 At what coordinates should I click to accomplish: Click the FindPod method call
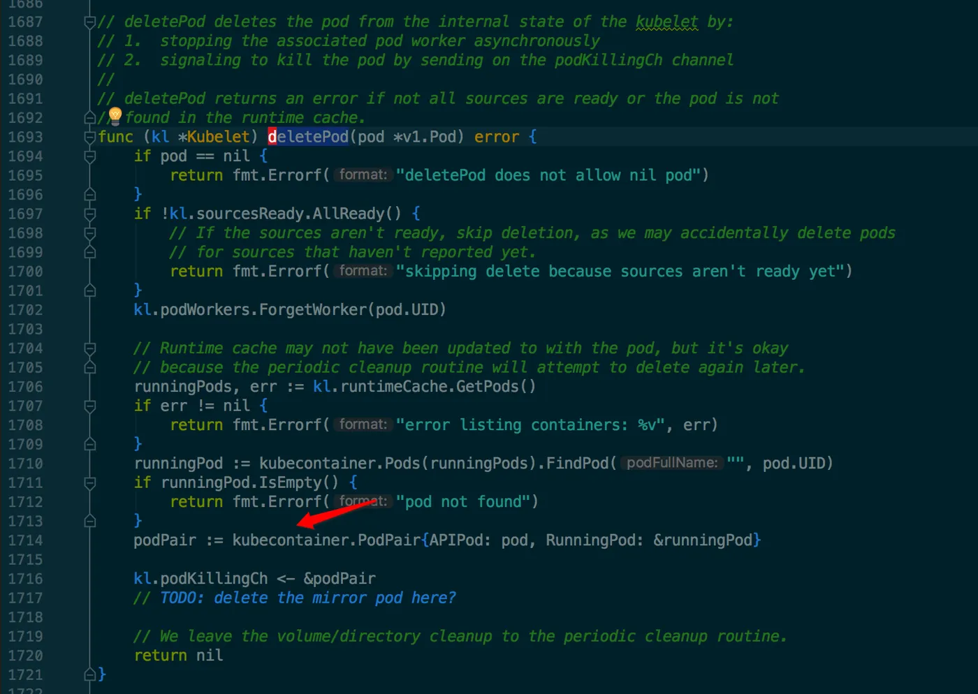(x=578, y=463)
